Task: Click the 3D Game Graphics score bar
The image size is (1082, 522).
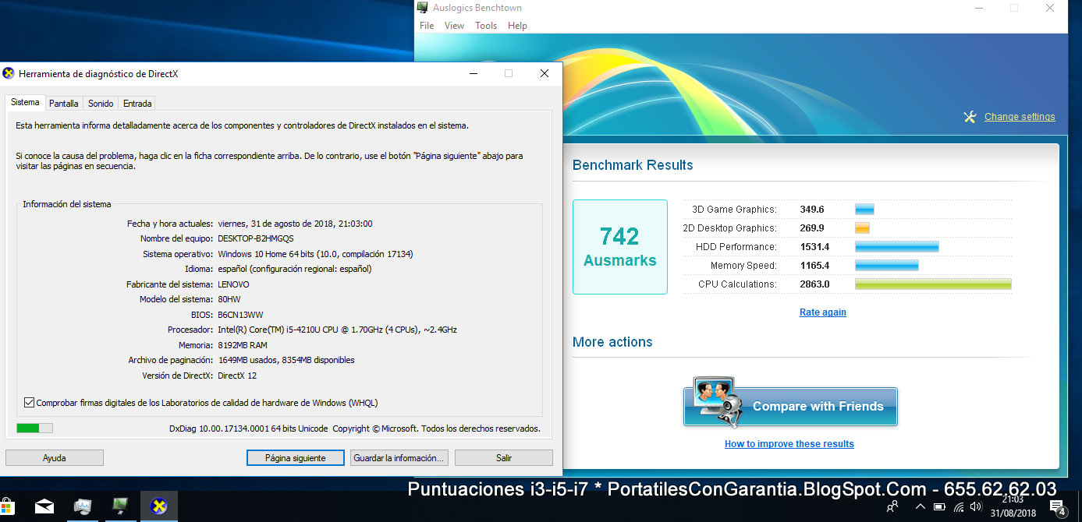Action: [864, 210]
